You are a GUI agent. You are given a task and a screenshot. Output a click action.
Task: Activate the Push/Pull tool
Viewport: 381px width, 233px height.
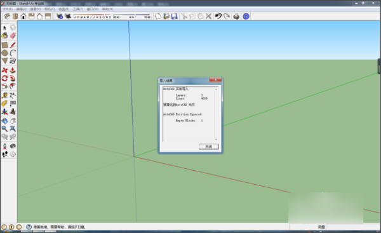(13, 70)
